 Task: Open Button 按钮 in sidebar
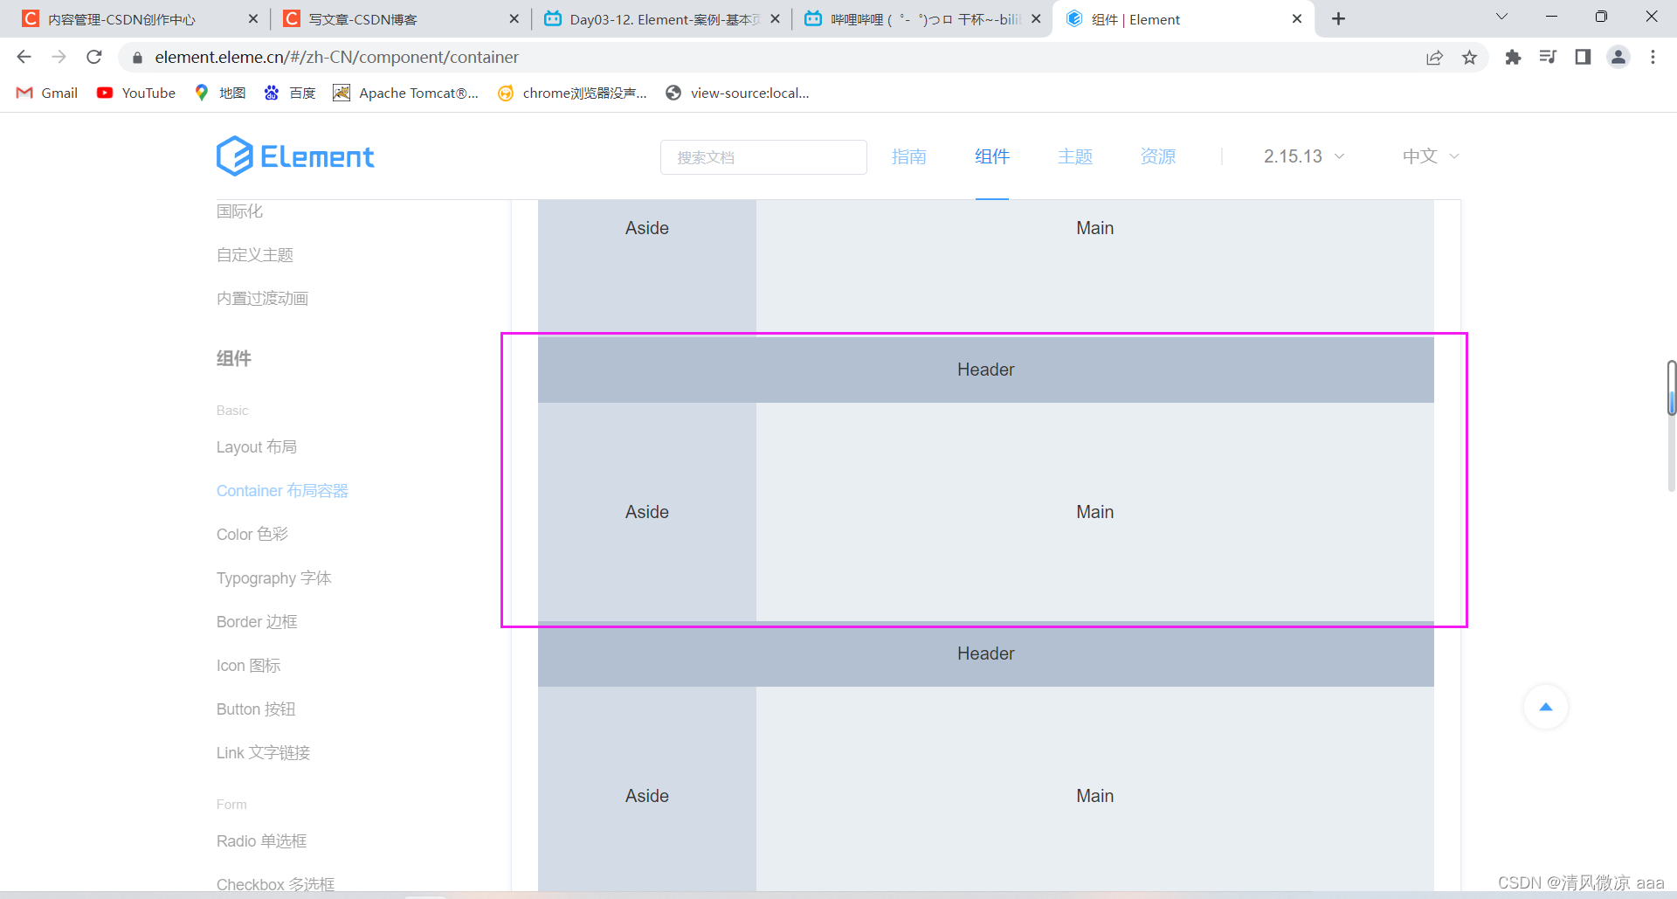256,709
